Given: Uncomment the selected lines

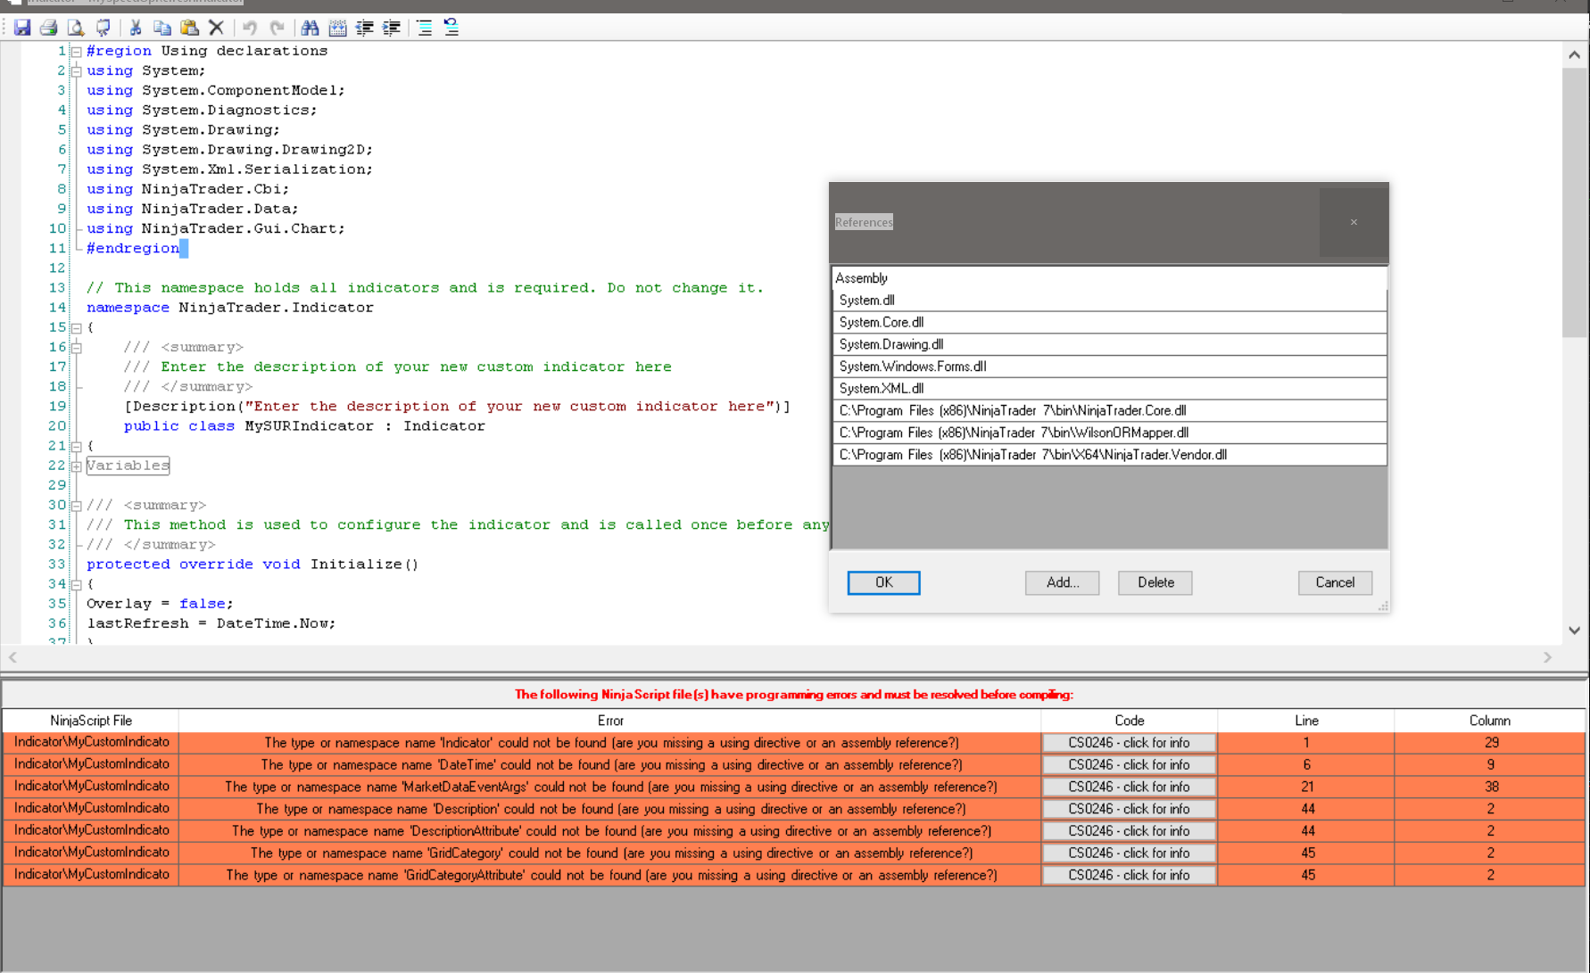Looking at the screenshot, I should tap(451, 28).
